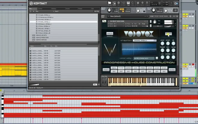Toggle the Master editor icon in Kontakt toolbar

pos(114,3)
